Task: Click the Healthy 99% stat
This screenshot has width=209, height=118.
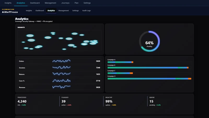Action: (x=109, y=101)
